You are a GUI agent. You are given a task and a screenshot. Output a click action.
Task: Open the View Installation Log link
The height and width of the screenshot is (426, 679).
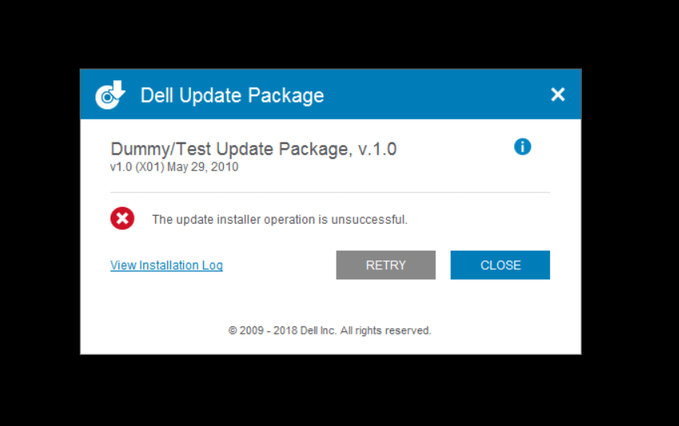[x=166, y=265]
